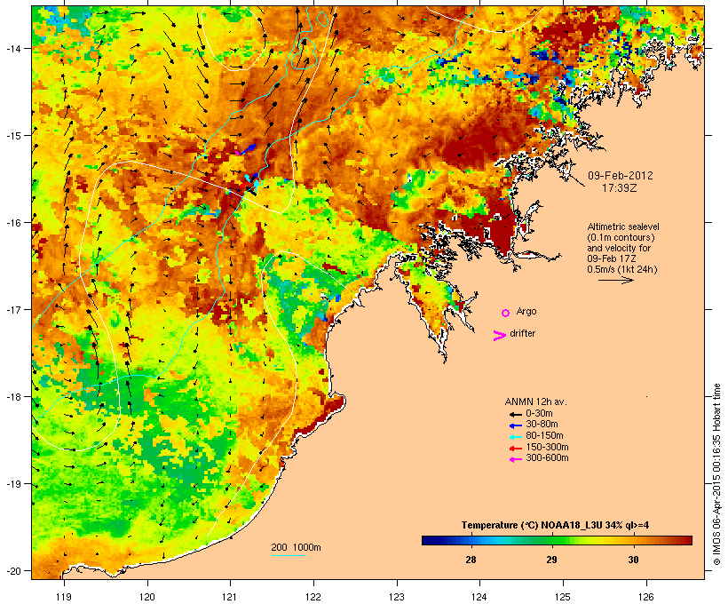Viewport: 728px width, 604px height.
Task: Click the '120' longitude axis label
Action: click(x=147, y=597)
